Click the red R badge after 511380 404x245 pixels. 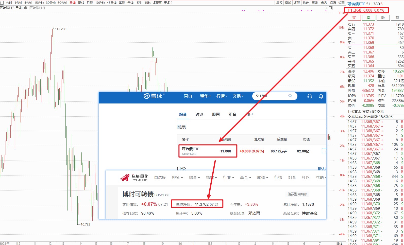click(381, 3)
